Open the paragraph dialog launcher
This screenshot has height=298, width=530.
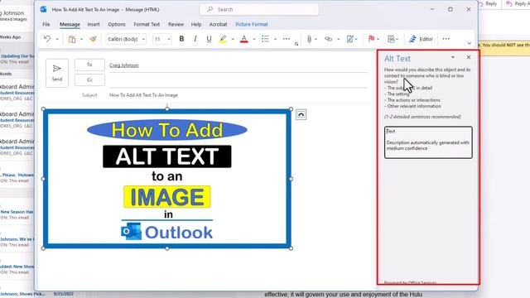tap(296, 44)
